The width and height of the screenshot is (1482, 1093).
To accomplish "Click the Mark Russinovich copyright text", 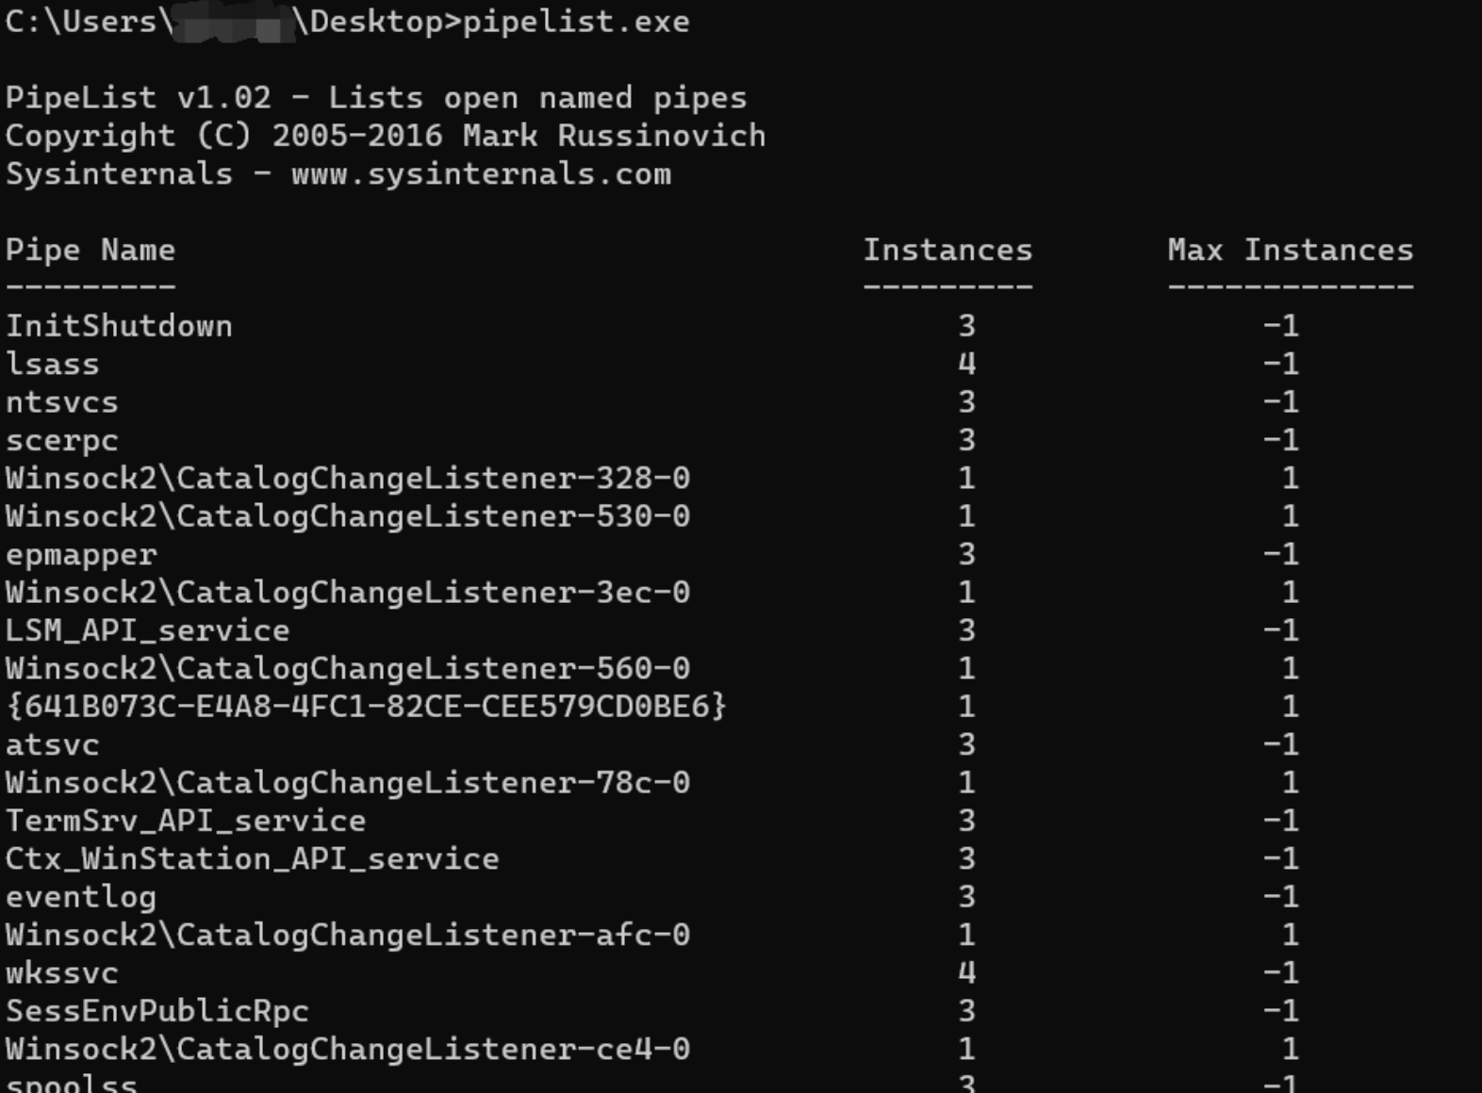I will (x=614, y=136).
